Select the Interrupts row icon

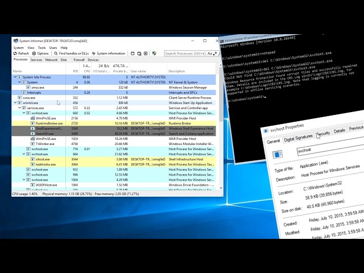pos(24,92)
